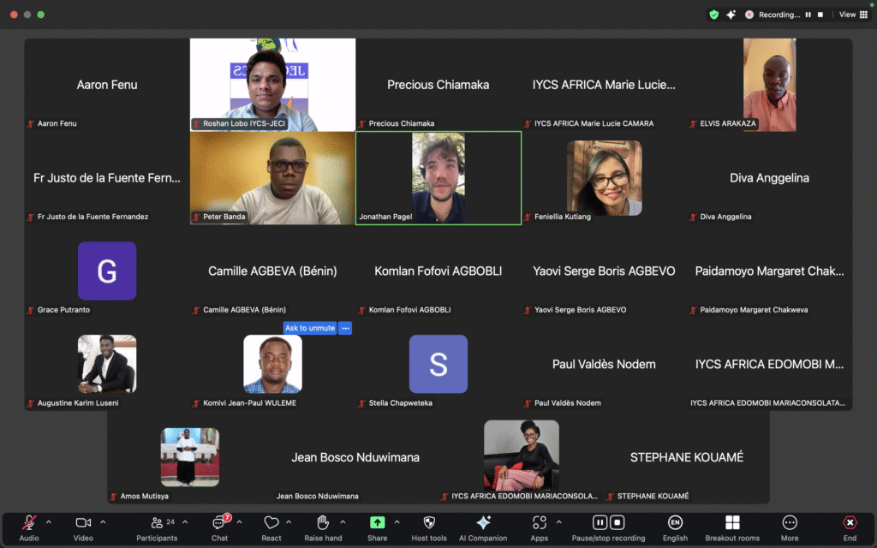Select ELVIS ARAKAZA's video tile
This screenshot has width=877, height=548.
click(770, 85)
